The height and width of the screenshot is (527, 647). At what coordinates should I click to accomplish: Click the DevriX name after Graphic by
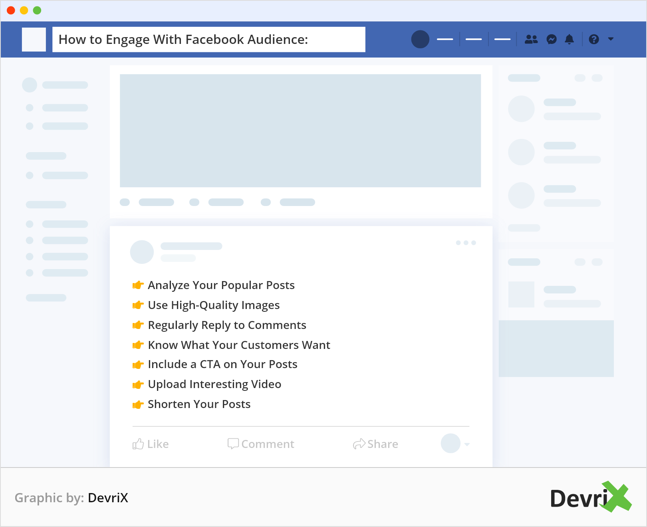pos(108,498)
